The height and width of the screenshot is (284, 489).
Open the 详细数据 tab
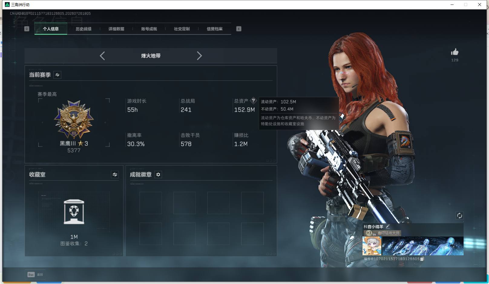117,29
